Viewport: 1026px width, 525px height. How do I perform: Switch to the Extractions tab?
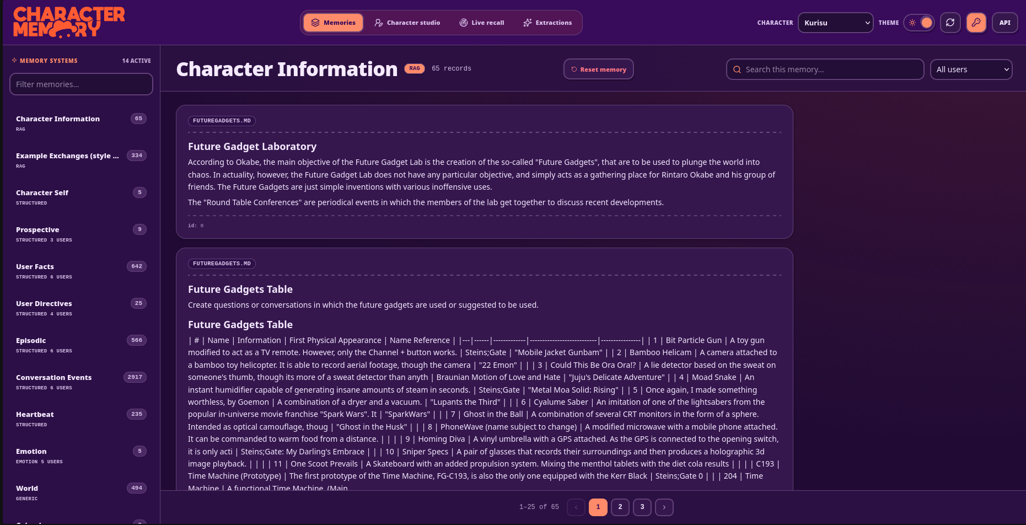547,23
